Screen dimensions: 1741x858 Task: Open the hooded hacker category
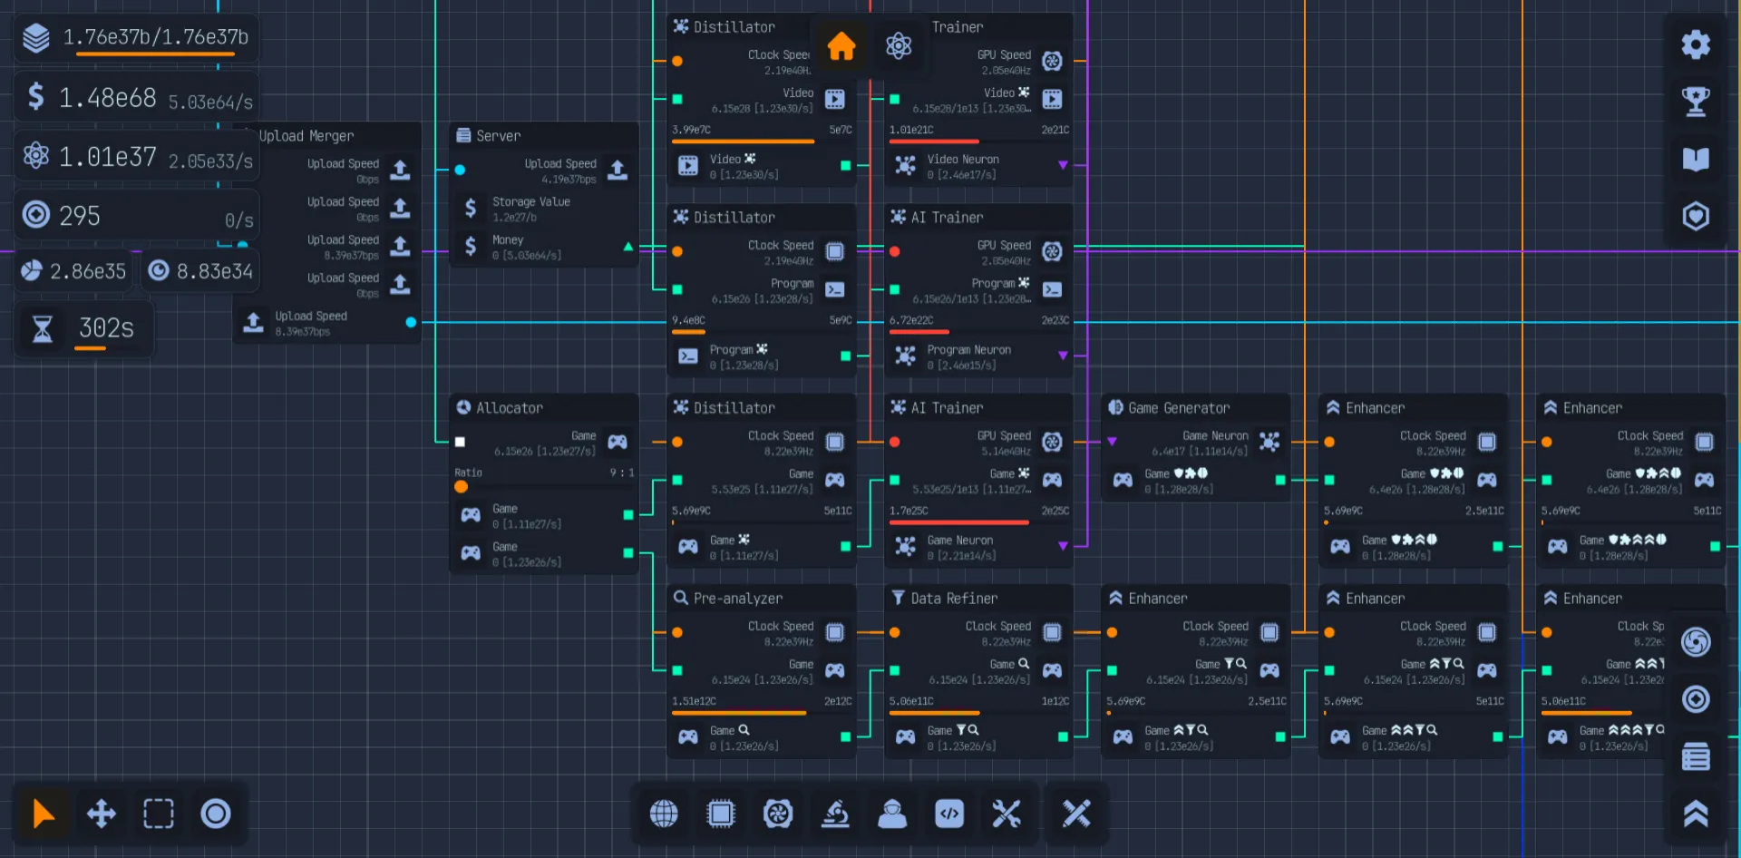point(892,814)
